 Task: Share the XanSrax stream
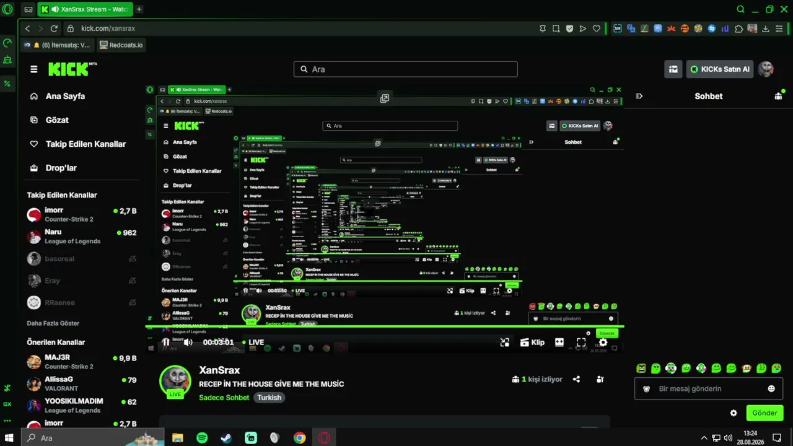tap(577, 379)
